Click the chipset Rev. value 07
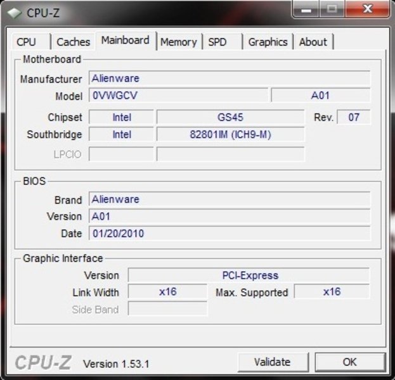Image resolution: width=395 pixels, height=380 pixels. coord(353,117)
